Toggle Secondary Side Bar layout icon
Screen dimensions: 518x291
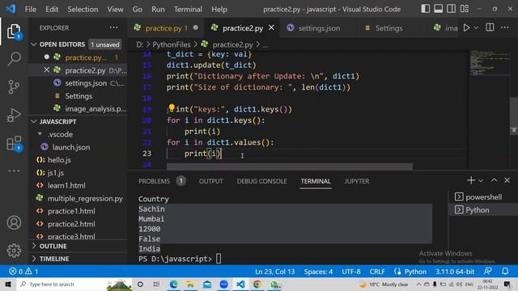(452, 9)
